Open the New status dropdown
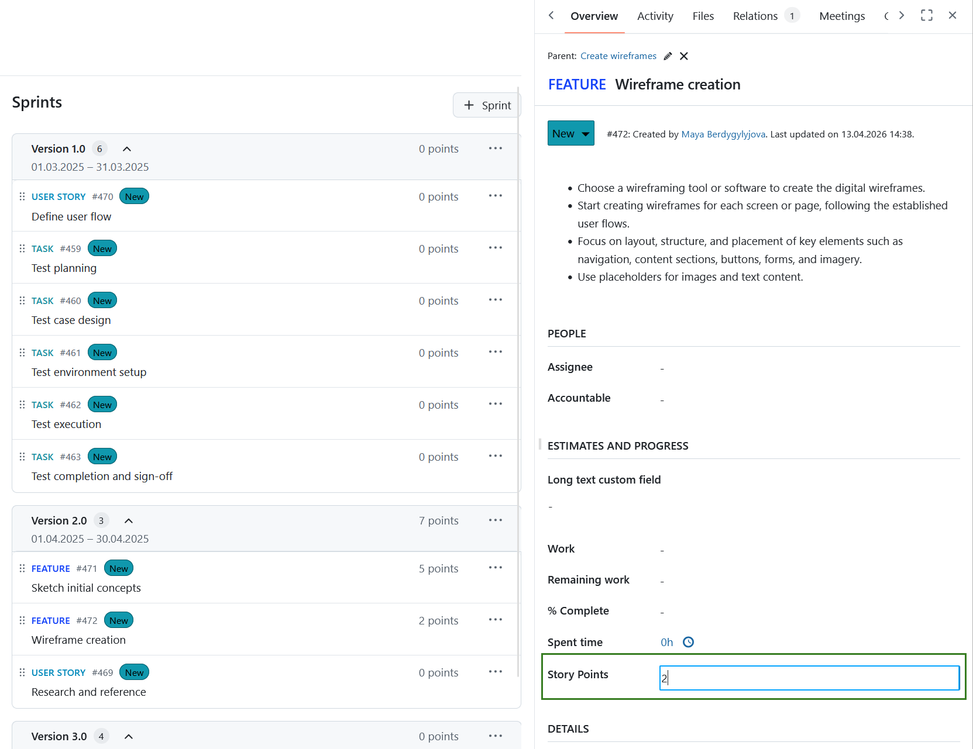The width and height of the screenshot is (973, 749). tap(570, 133)
